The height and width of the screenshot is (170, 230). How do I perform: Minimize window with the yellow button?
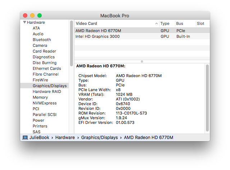pyautogui.click(x=32, y=15)
